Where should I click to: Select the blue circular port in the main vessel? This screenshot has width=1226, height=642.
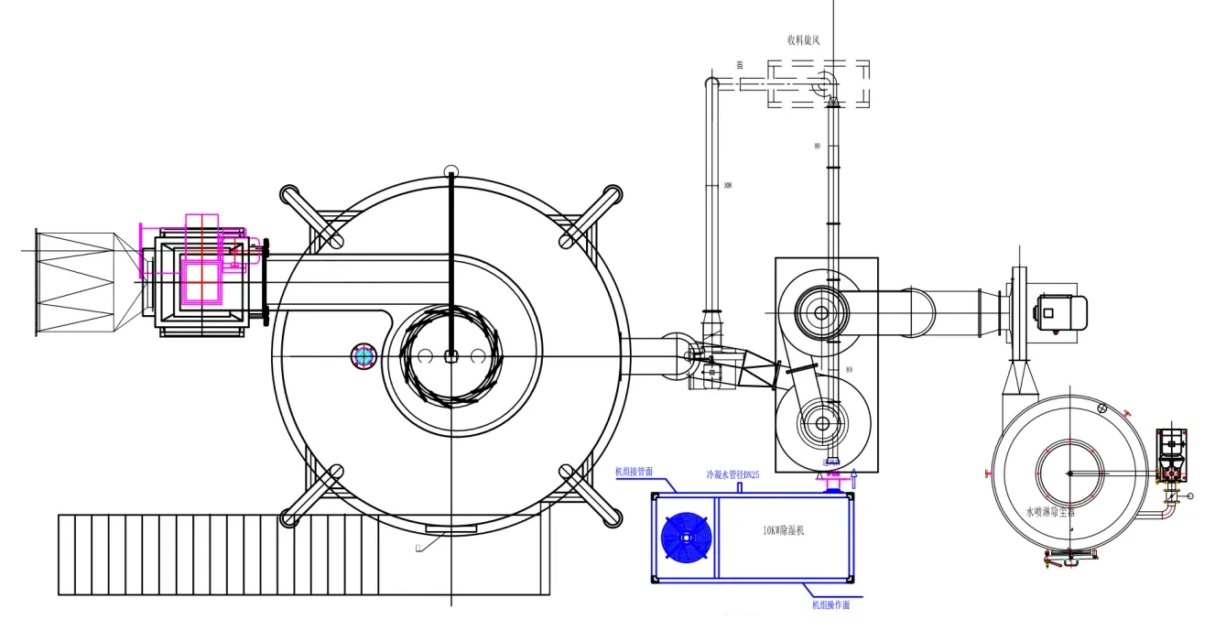tap(364, 356)
